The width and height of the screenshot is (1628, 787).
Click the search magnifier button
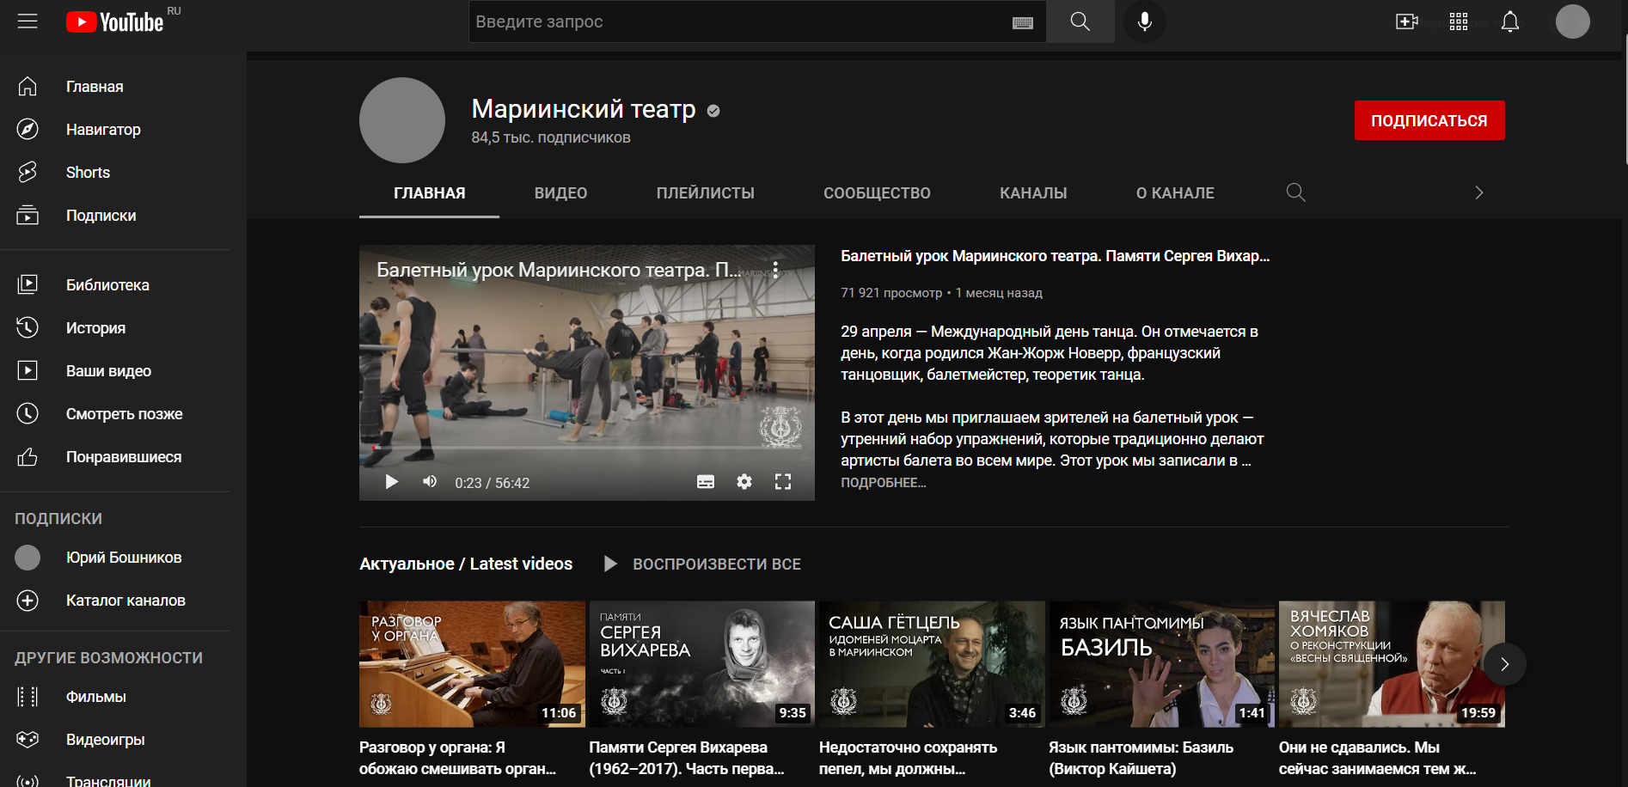click(x=1080, y=21)
